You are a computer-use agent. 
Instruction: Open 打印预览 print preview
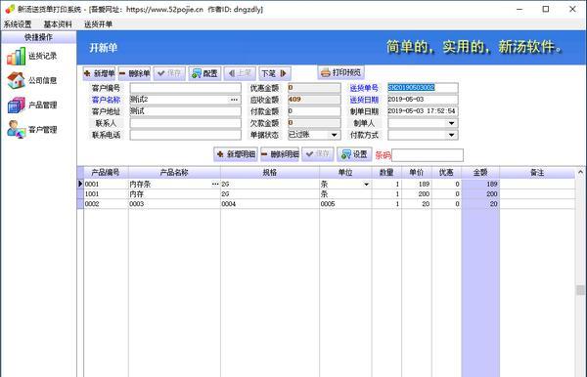click(x=341, y=72)
